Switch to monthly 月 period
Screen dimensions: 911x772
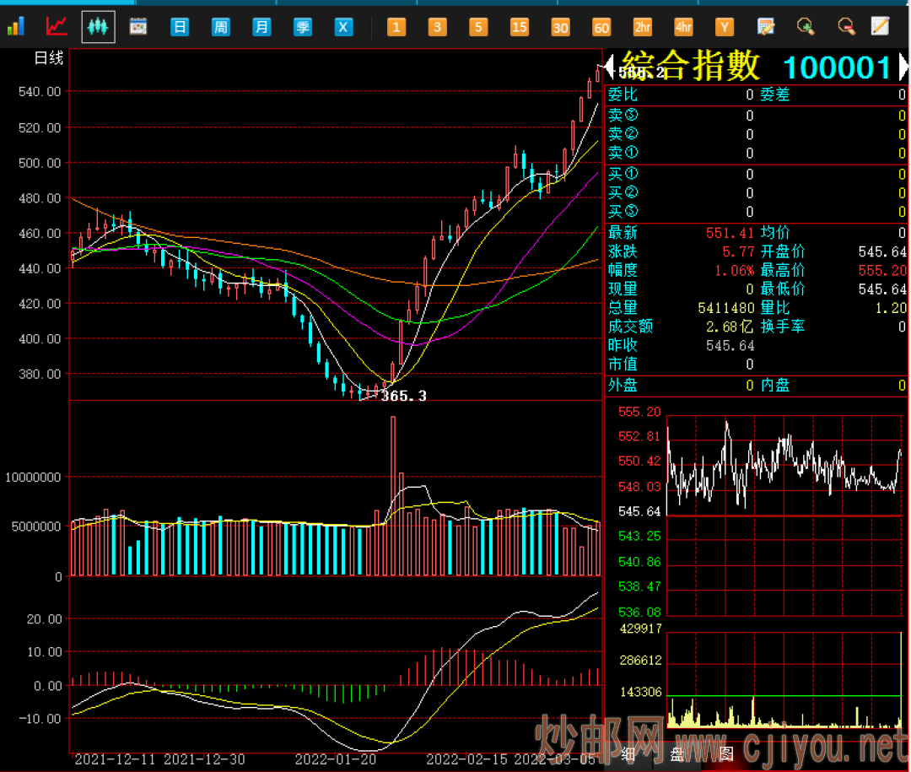click(262, 27)
